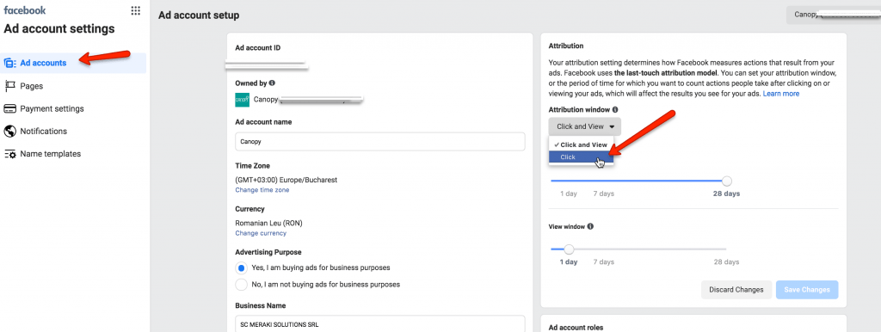Click the Discard Changes button
881x332 pixels.
point(736,290)
